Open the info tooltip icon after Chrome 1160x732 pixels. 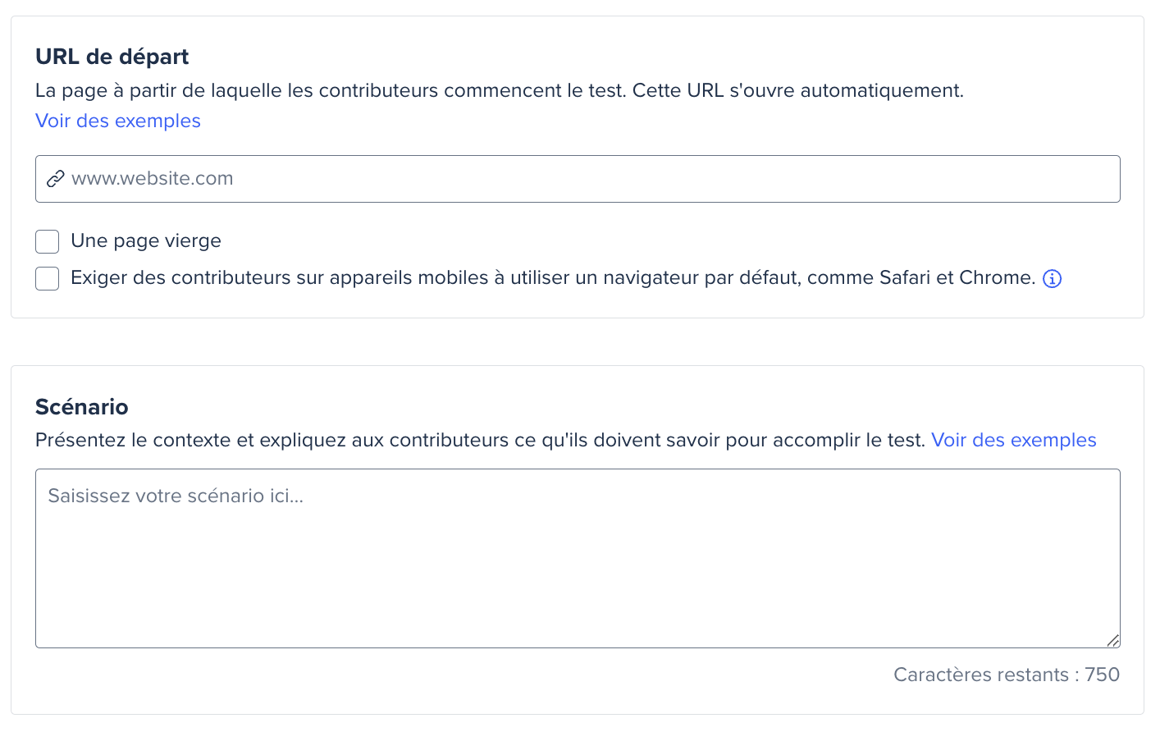[x=1052, y=279]
